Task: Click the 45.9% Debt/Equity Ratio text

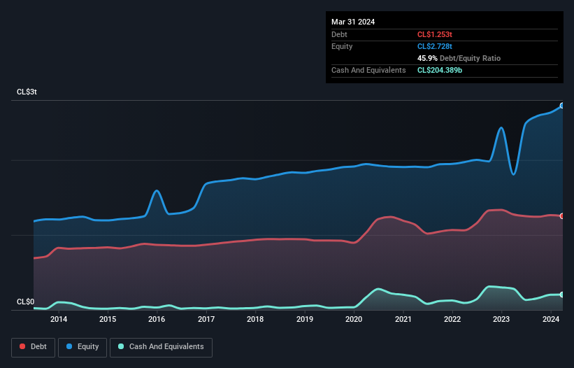Action: coord(459,58)
